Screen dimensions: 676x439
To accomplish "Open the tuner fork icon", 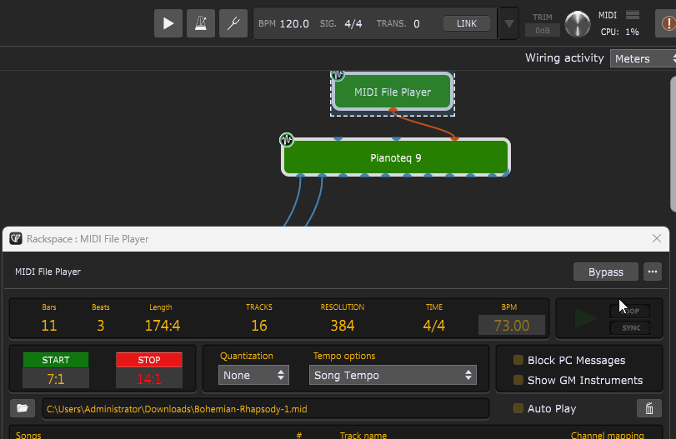I will click(233, 23).
